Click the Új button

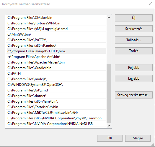(x=134, y=18)
